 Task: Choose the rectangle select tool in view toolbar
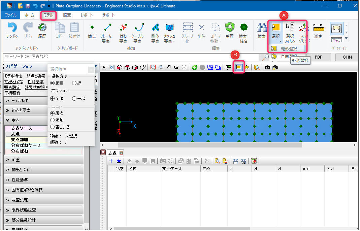pos(239,67)
